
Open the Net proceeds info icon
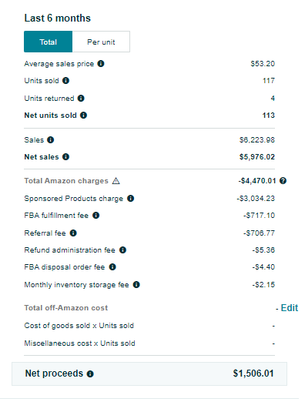click(90, 374)
